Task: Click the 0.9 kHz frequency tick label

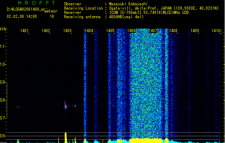Action: click(x=3, y=82)
